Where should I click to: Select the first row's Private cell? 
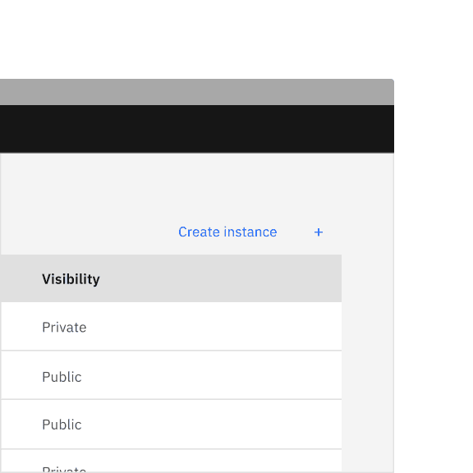64,328
